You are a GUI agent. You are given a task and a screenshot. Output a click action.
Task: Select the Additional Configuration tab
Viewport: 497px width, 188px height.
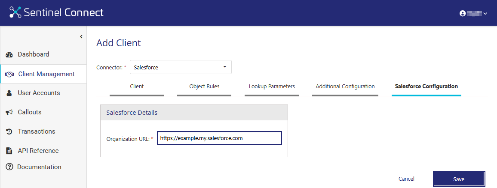345,87
